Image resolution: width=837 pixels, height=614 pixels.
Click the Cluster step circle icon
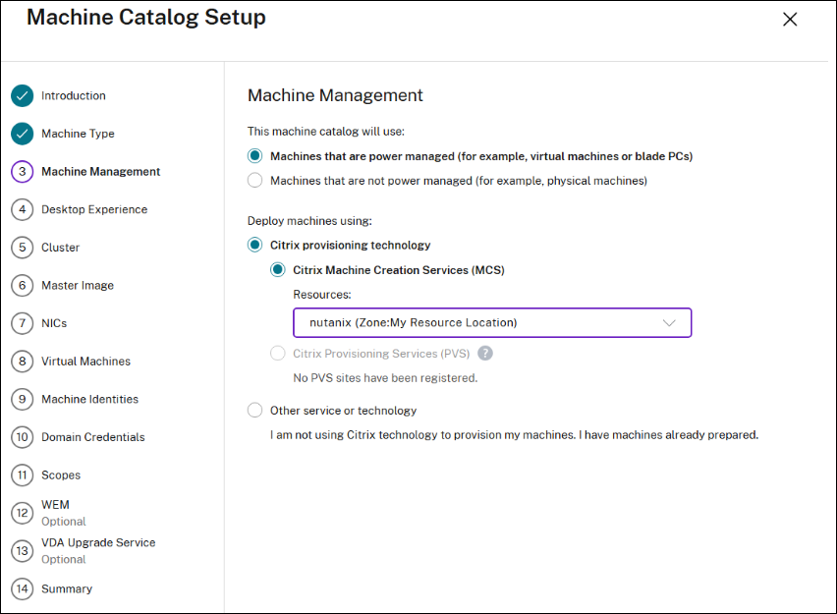click(23, 248)
